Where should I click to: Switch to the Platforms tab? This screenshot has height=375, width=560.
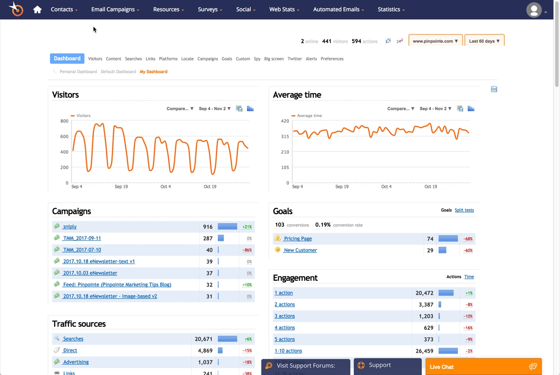[168, 59]
